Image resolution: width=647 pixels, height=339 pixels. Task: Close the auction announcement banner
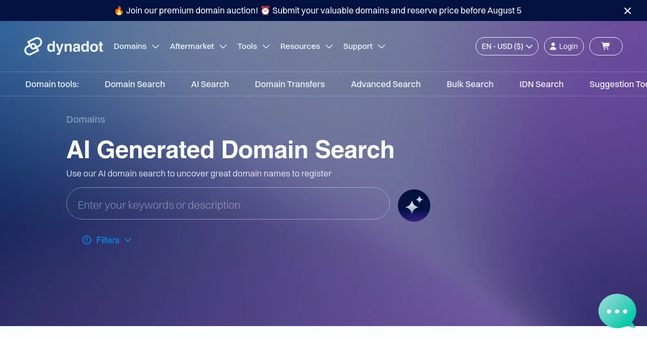point(628,11)
